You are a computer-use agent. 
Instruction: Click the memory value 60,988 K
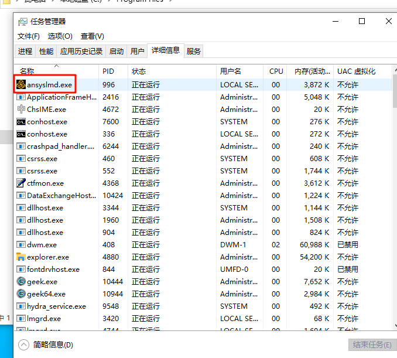[314, 244]
